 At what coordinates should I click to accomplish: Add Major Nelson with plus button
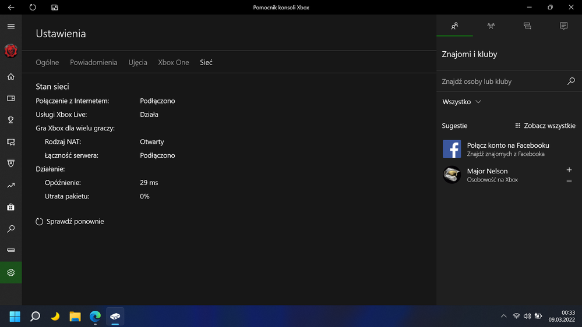pyautogui.click(x=569, y=170)
